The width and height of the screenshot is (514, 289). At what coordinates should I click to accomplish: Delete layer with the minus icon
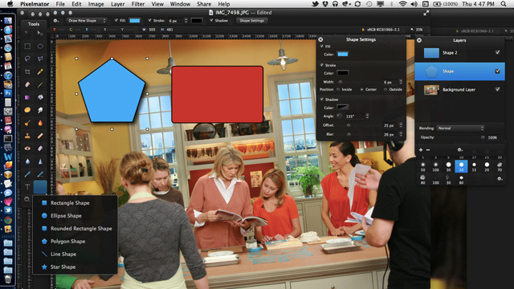pos(428,150)
